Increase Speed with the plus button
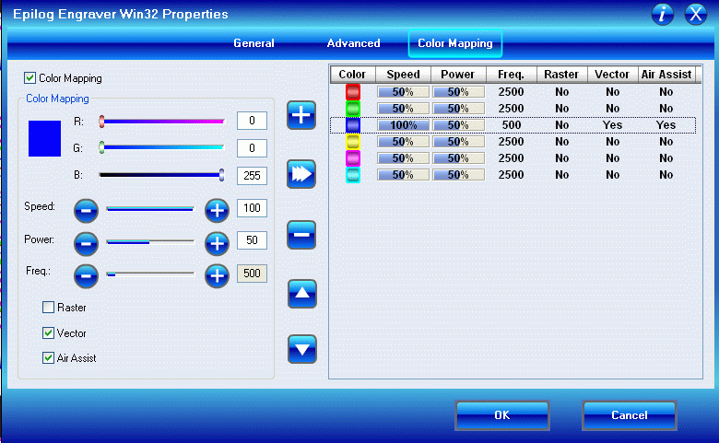The width and height of the screenshot is (719, 443). [x=217, y=211]
